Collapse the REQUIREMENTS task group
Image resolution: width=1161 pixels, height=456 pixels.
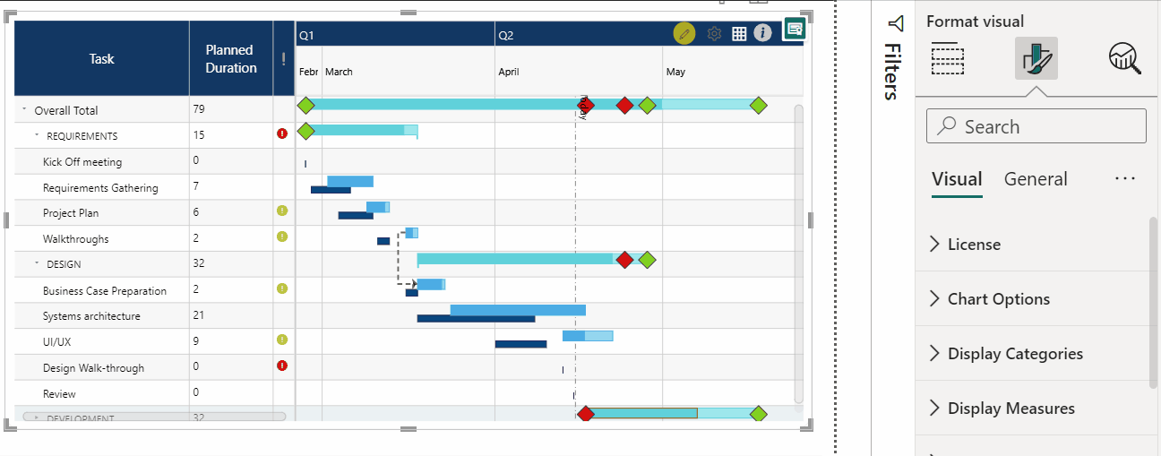pos(37,135)
